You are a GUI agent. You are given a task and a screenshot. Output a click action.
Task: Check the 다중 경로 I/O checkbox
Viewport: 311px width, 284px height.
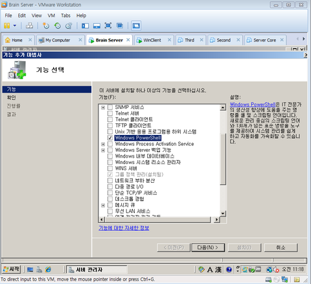[110, 187]
